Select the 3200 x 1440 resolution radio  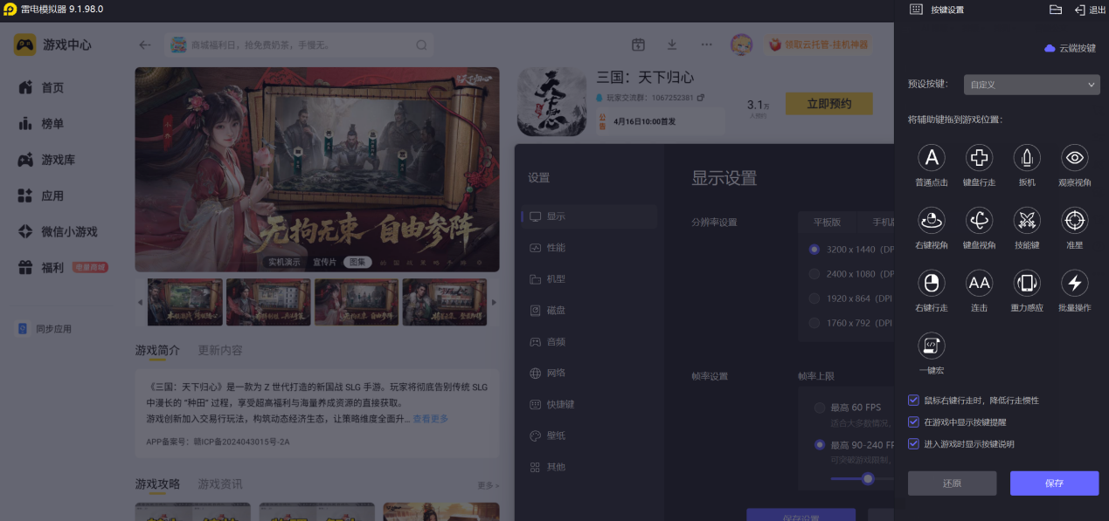click(x=814, y=250)
